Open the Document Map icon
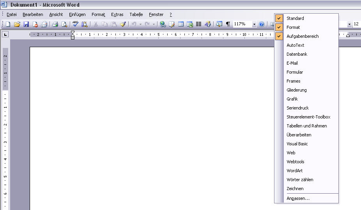Image resolution: width=361 pixels, height=210 pixels. [x=219, y=24]
